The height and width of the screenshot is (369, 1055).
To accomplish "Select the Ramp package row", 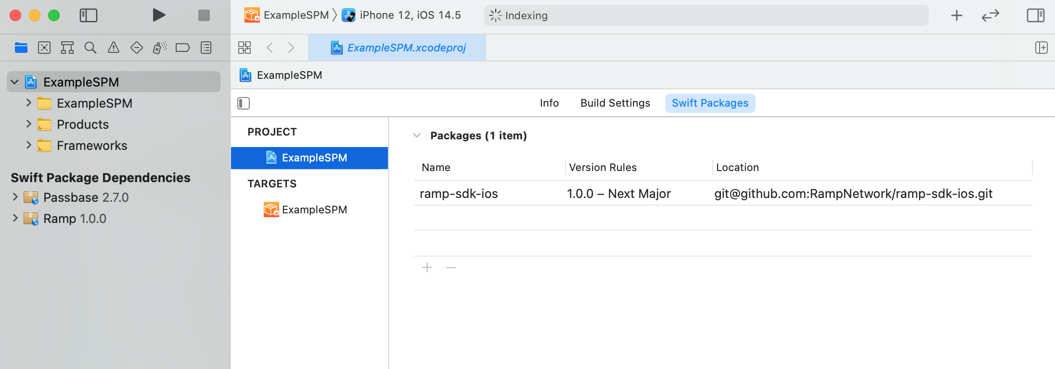I will click(114, 219).
